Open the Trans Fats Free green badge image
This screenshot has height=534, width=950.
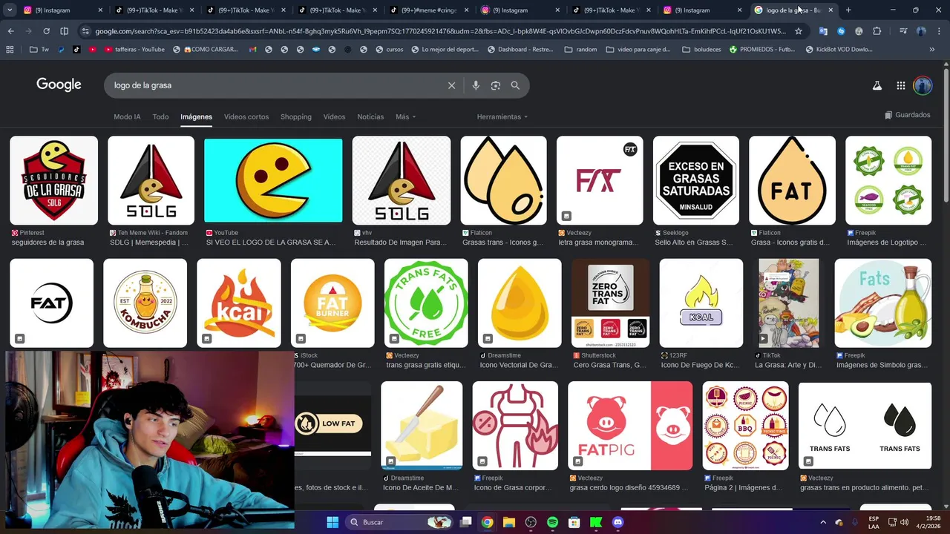(426, 303)
